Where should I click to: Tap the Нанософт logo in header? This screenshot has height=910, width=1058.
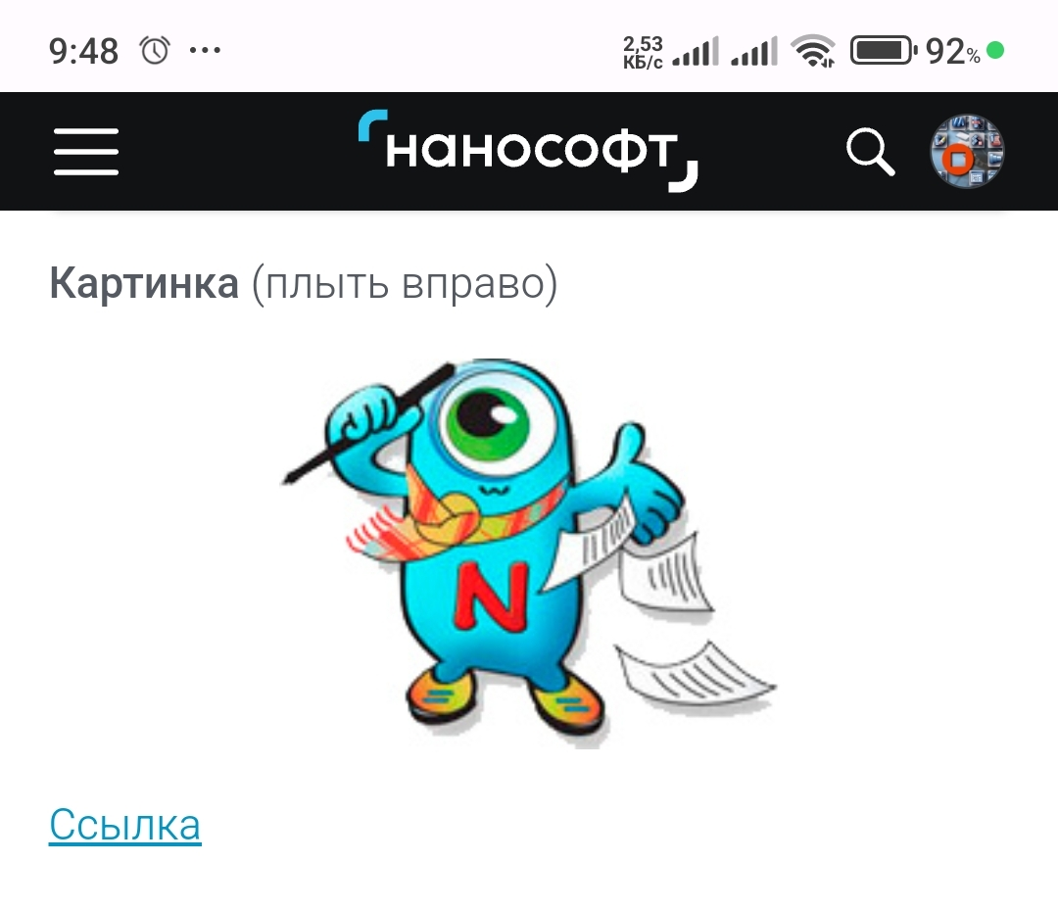coord(528,151)
